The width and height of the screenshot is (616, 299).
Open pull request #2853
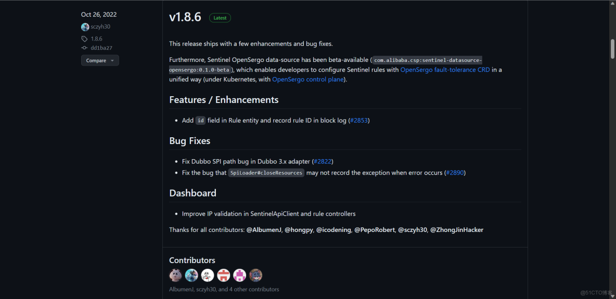[x=358, y=120]
